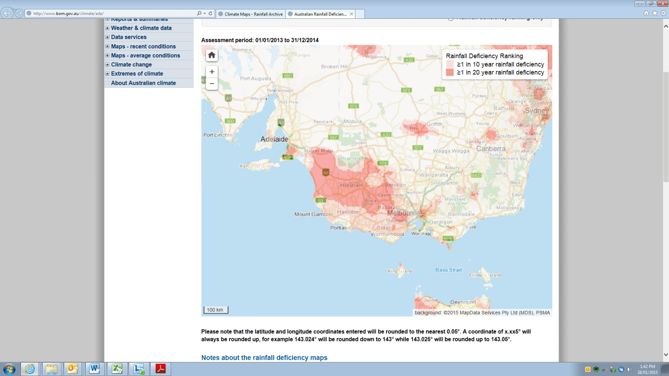Open Internet Explorer from taskbar
Viewport: 669px width, 376px height.
coord(30,369)
